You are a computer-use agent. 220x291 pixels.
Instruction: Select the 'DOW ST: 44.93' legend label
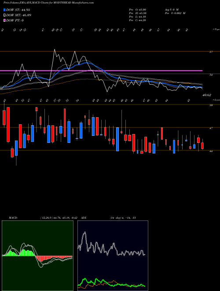click(18, 10)
